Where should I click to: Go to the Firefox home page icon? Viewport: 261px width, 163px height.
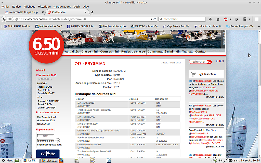pos(218,19)
